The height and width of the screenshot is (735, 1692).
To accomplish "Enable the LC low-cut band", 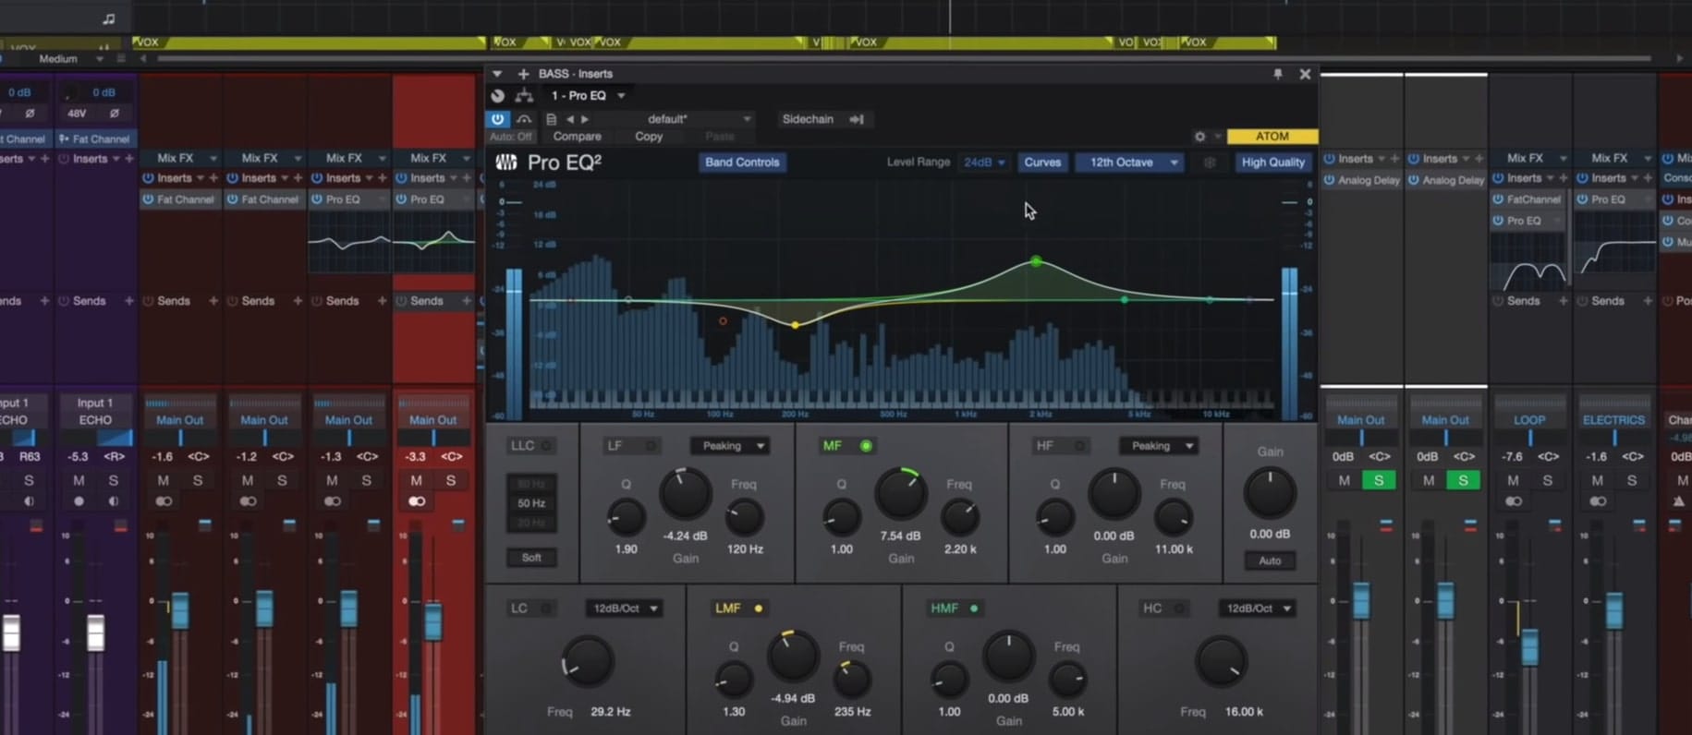I will click(546, 608).
